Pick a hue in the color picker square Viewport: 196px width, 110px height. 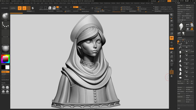coord(6,59)
